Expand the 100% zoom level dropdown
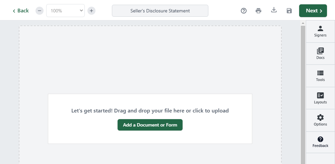The image size is (335, 164). tap(66, 11)
